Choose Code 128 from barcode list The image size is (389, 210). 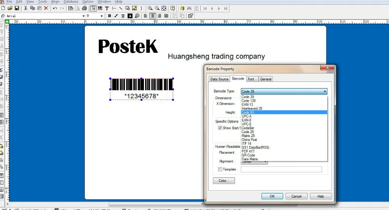click(x=284, y=101)
